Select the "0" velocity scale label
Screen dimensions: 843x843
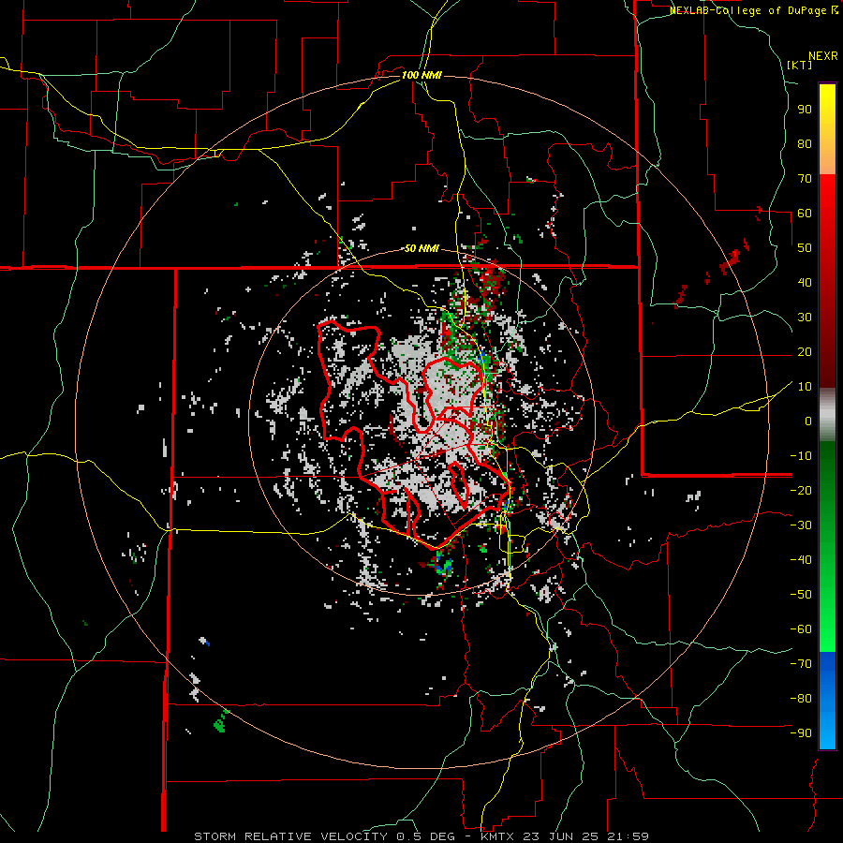808,421
